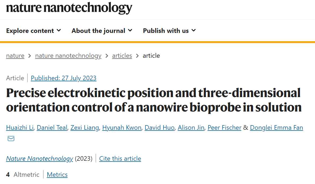Select author Zexi Liang
Image resolution: width=315 pixels, height=184 pixels.
pos(84,128)
